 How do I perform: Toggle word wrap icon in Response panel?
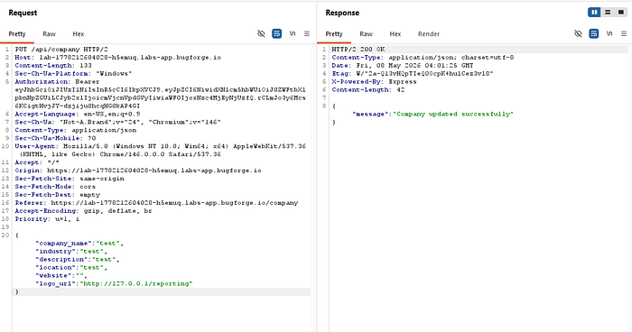594,34
